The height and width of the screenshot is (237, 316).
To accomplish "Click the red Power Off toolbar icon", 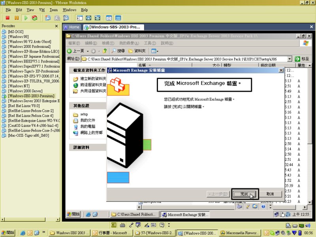I will (8, 18).
